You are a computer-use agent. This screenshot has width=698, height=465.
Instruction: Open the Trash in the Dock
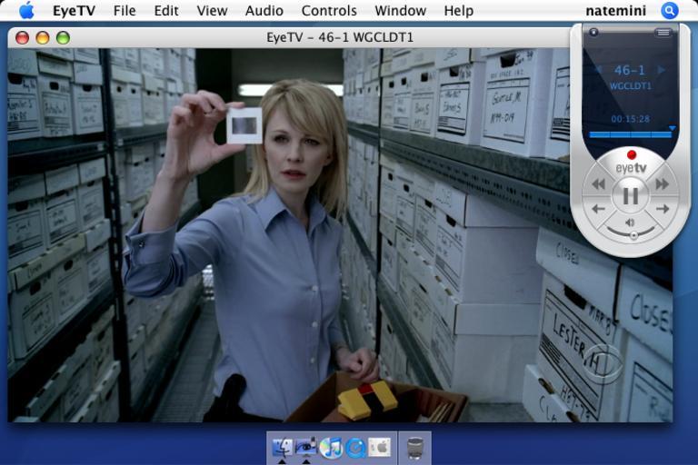[x=414, y=447]
